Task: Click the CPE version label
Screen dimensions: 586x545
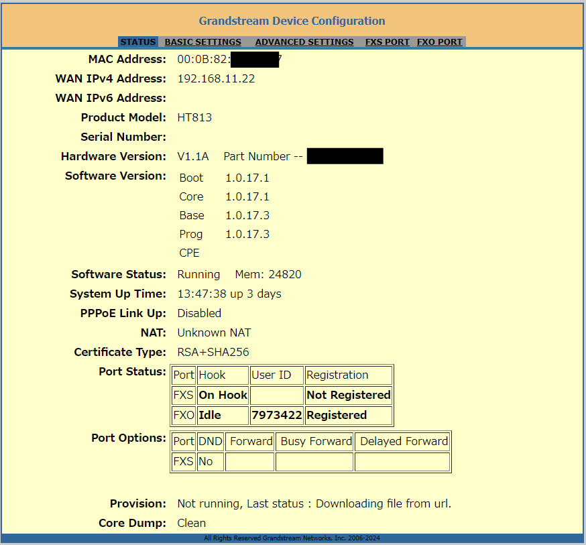Action: coord(189,253)
